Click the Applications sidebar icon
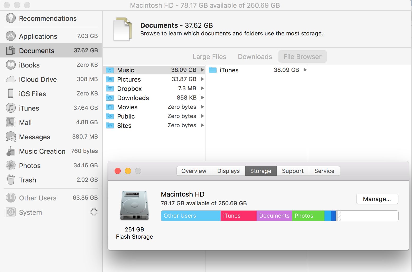Image resolution: width=412 pixels, height=272 pixels. (11, 36)
